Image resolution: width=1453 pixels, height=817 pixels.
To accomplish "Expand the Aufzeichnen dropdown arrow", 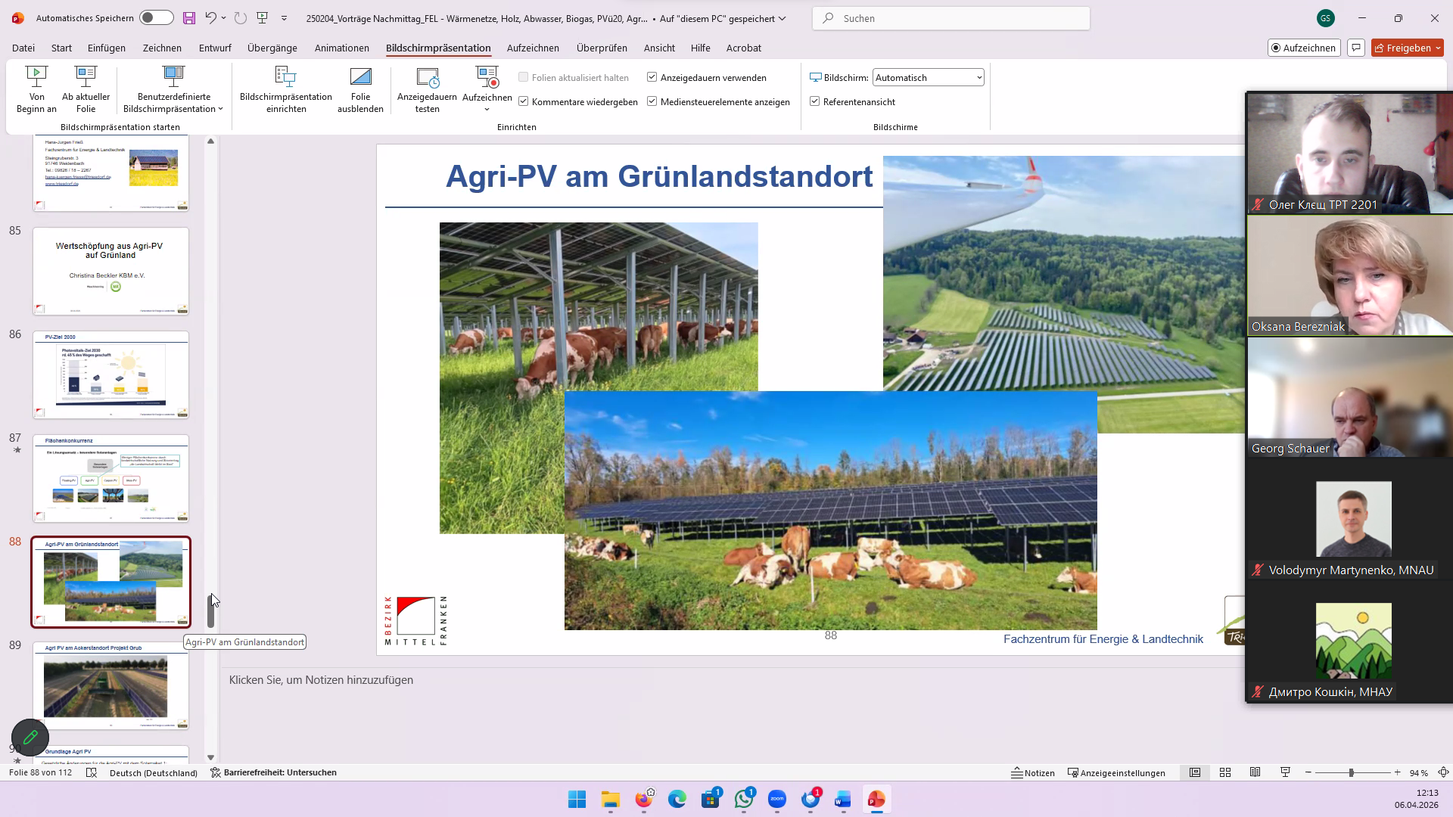I will click(x=487, y=110).
